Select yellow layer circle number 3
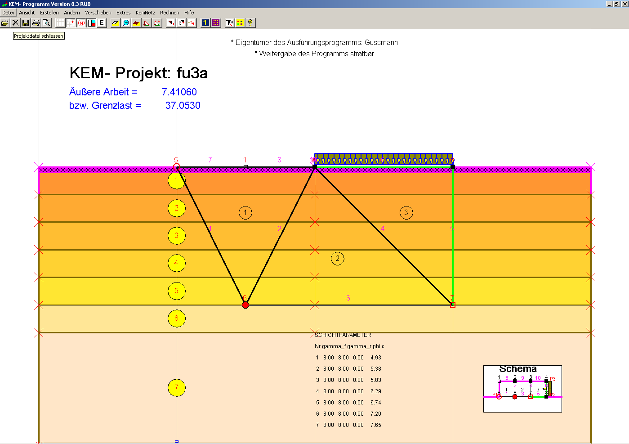Screen dimensions: 629x444 (177, 236)
